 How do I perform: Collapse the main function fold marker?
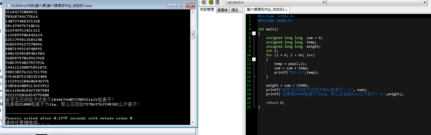254,33
